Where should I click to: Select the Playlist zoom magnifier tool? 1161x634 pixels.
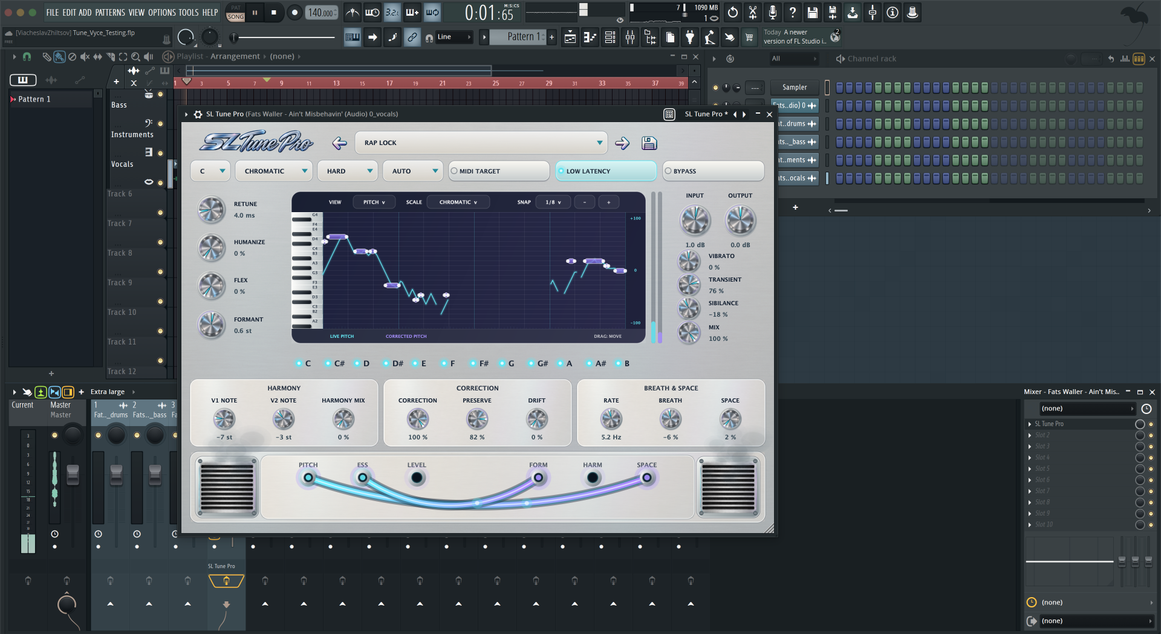coord(135,56)
